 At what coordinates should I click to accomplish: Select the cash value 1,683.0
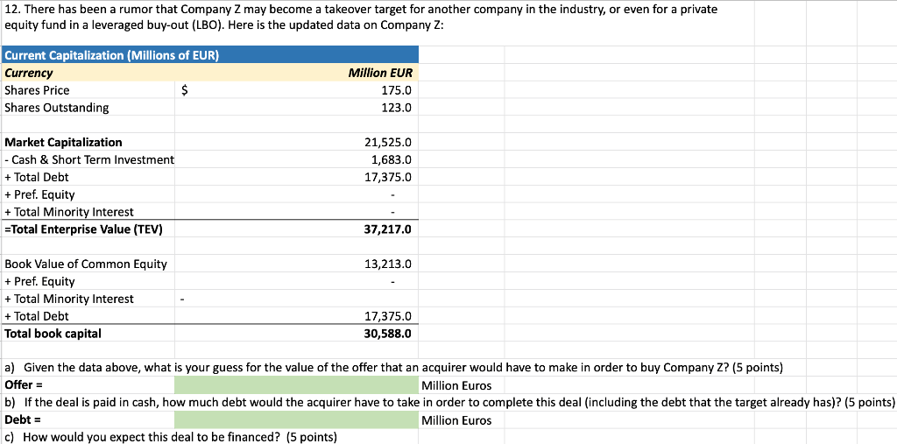[392, 160]
